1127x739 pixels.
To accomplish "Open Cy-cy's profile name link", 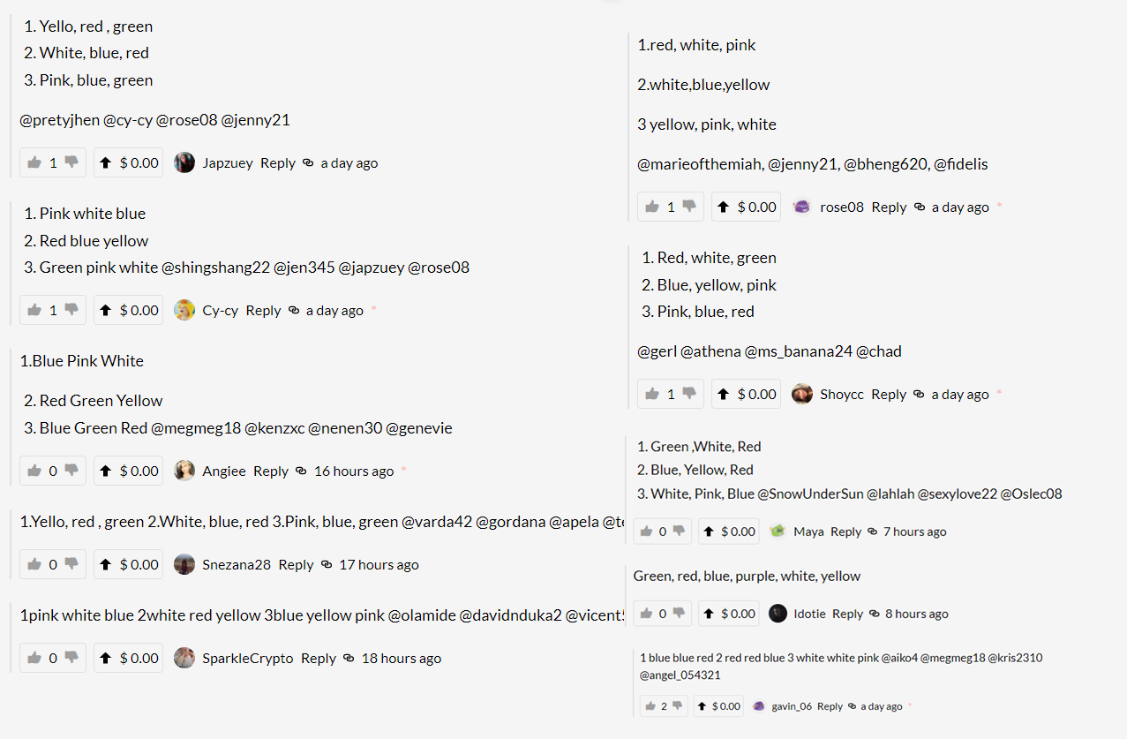I will [x=220, y=310].
